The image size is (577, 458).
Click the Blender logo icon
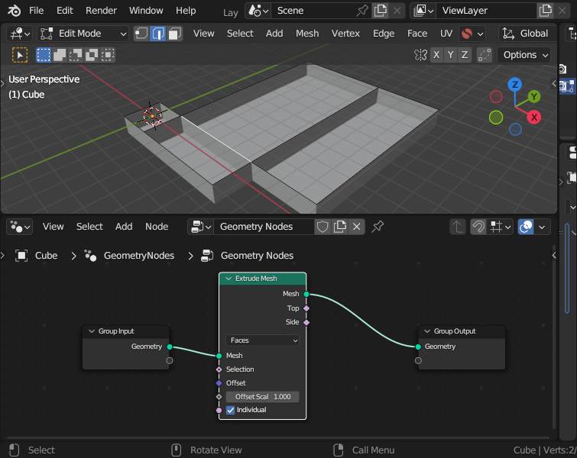pyautogui.click(x=14, y=11)
